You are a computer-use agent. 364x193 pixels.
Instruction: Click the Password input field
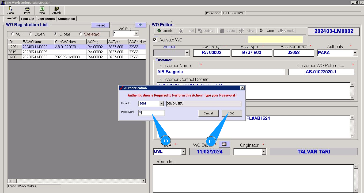coord(151,113)
